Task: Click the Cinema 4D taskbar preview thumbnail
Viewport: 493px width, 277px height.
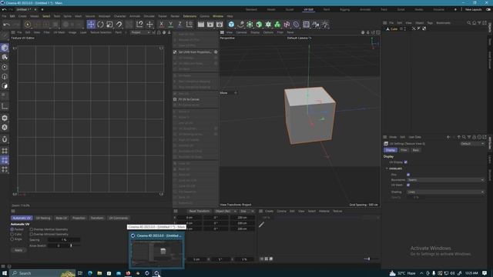Action: (x=156, y=250)
